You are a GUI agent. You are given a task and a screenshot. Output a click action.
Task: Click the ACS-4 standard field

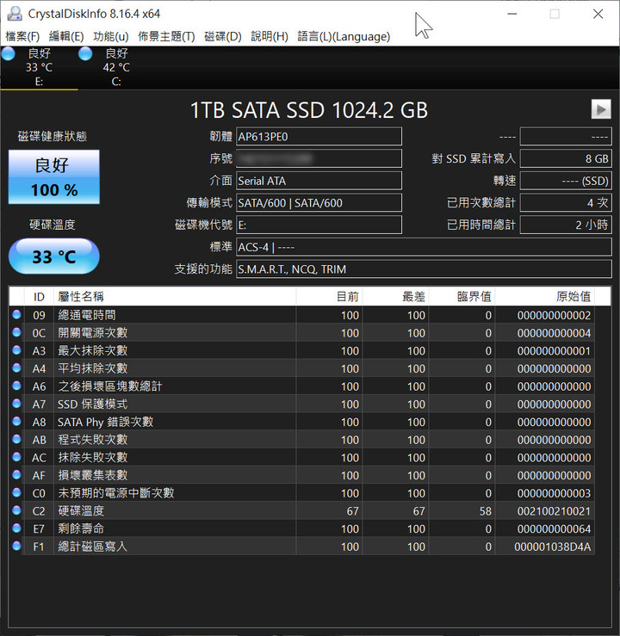(x=424, y=247)
